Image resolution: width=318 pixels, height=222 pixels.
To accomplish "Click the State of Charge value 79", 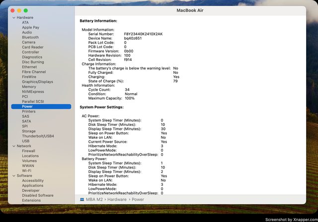I will tap(175, 81).
